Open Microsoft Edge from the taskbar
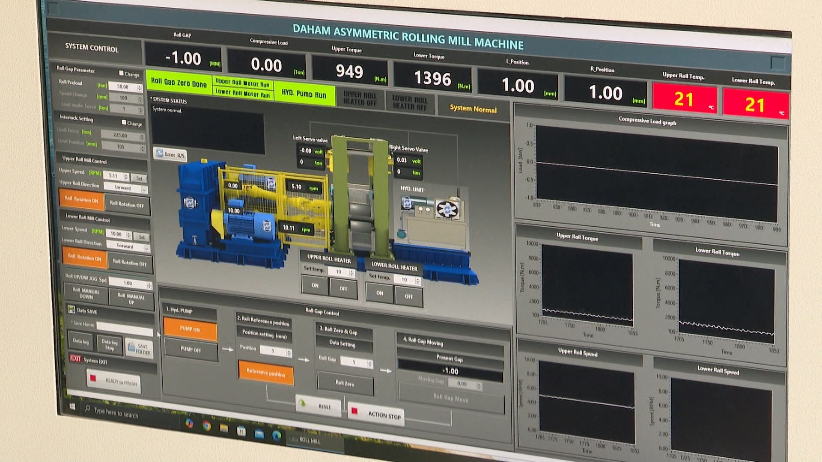This screenshot has height=462, width=822. [277, 435]
